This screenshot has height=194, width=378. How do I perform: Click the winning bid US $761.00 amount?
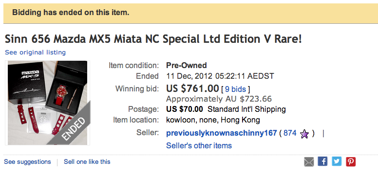(192, 88)
